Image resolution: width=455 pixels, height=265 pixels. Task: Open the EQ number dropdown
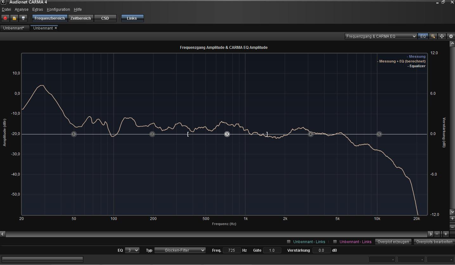pyautogui.click(x=132, y=250)
